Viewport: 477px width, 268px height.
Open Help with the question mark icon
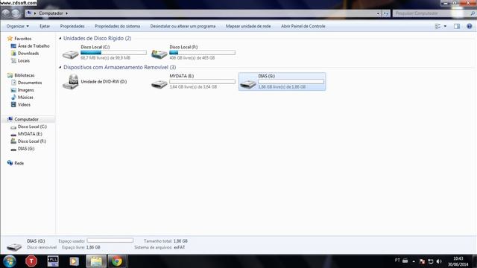tap(470, 26)
